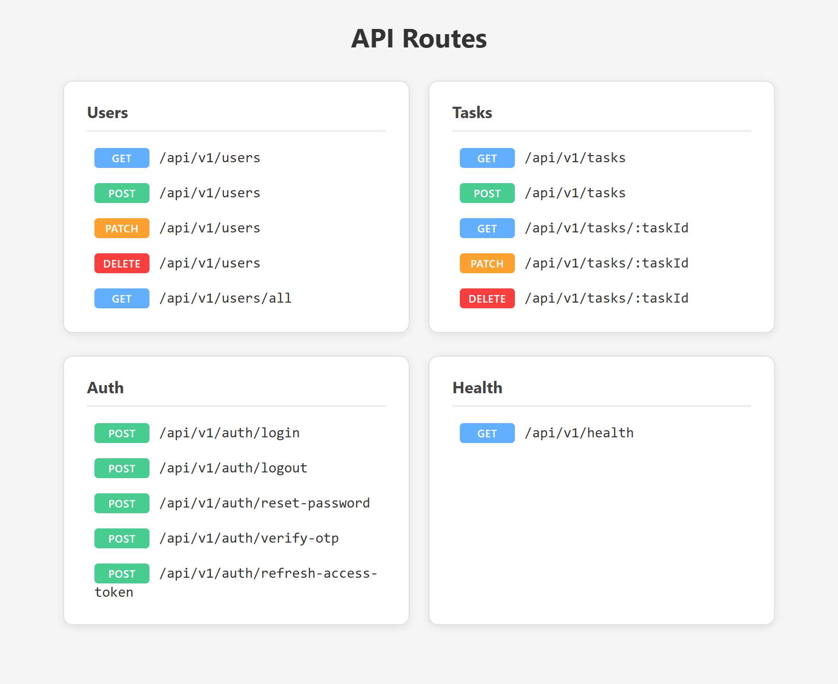
Task: Click the POST badge in the Users card
Action: (x=122, y=193)
